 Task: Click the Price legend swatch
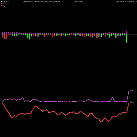pos(2,6)
